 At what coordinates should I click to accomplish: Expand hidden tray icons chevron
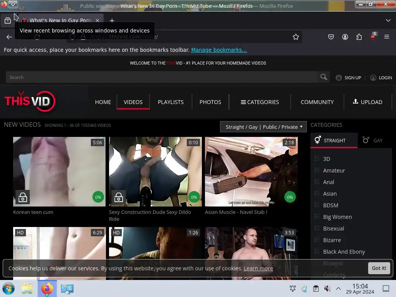tap(338, 288)
